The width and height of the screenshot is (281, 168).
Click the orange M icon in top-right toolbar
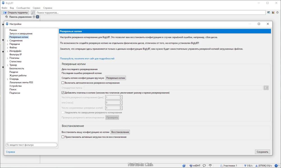tap(273, 13)
